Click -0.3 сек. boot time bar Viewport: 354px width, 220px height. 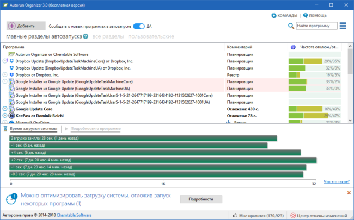point(156,174)
